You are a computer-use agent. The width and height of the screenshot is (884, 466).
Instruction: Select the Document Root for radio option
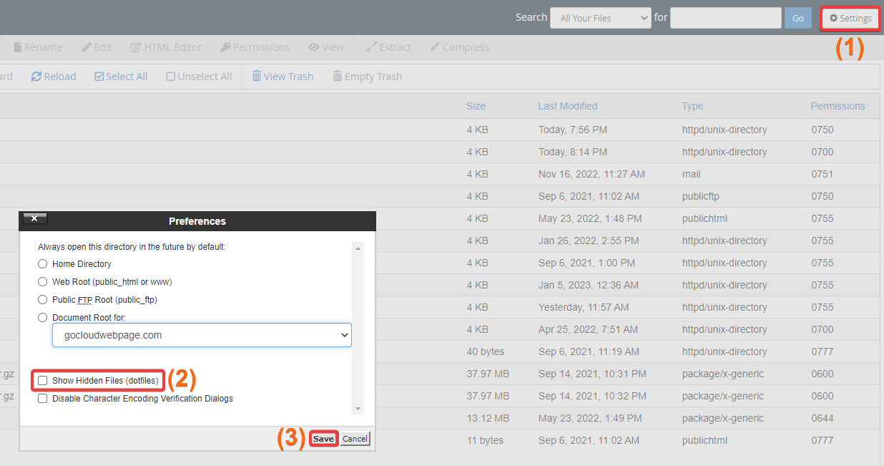43,317
